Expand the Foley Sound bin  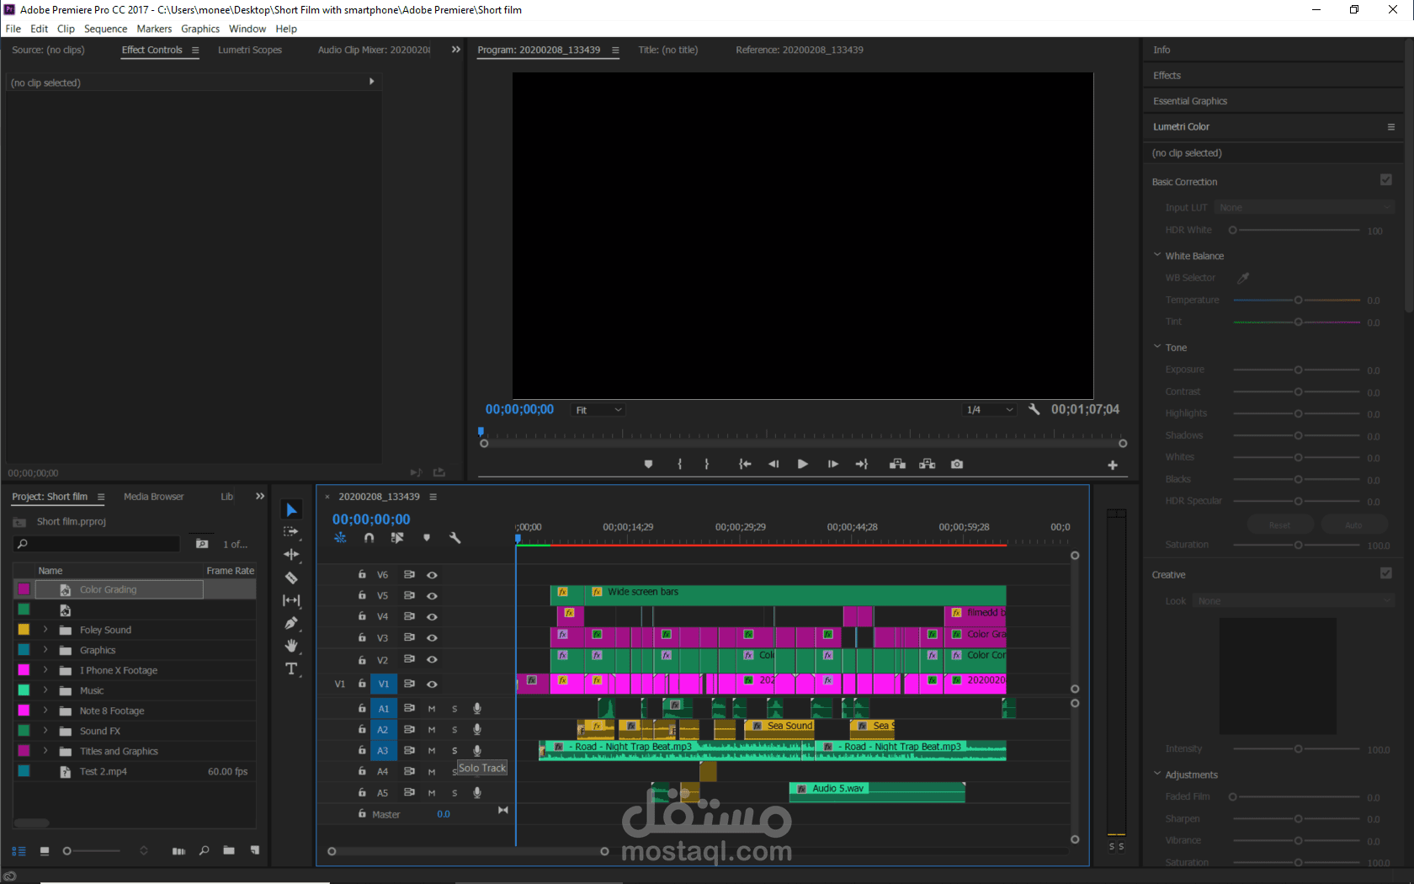(x=45, y=630)
